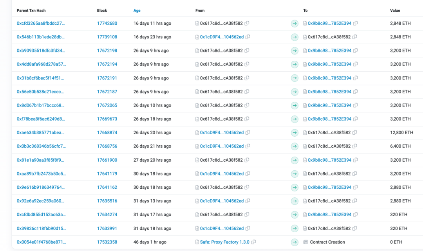Copy To address in block 17739108 row
423x251 pixels.
355,37
